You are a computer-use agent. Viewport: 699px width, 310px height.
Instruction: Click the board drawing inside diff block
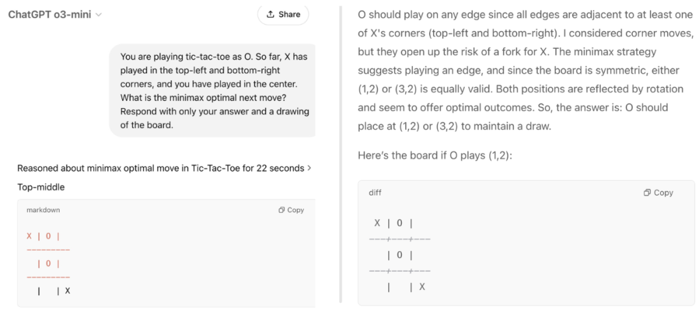[399, 255]
